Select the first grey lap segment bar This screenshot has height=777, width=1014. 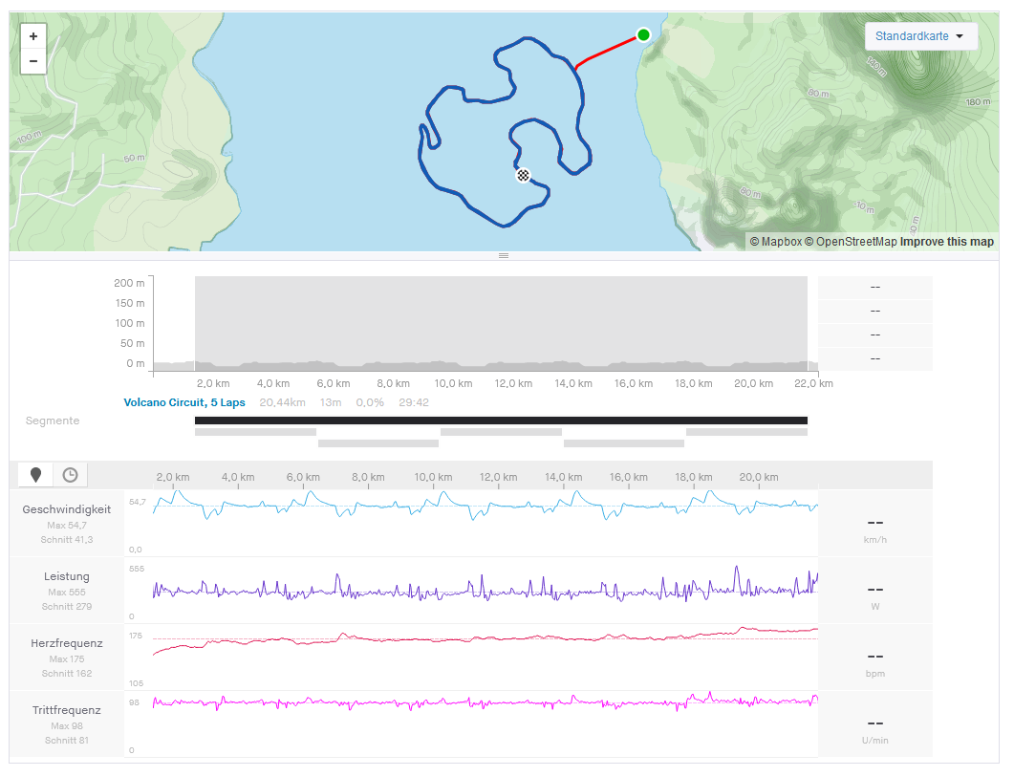point(255,432)
